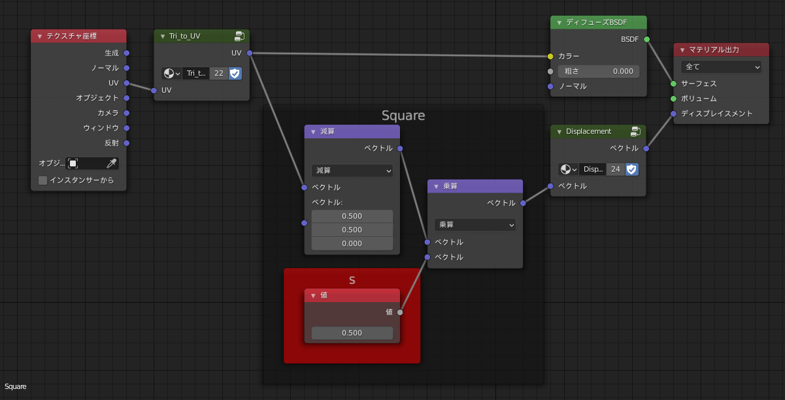Click ベクトル input socket on Displacement node
Screen dimensions: 785x400
coord(550,186)
